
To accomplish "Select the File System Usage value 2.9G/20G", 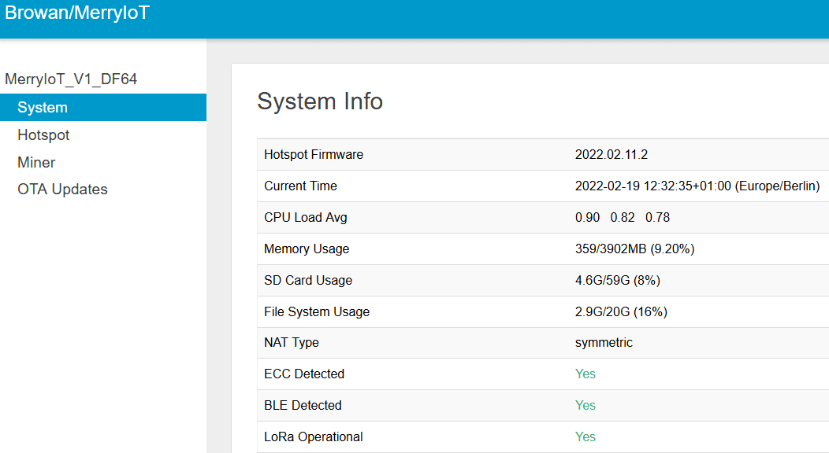I will click(621, 312).
